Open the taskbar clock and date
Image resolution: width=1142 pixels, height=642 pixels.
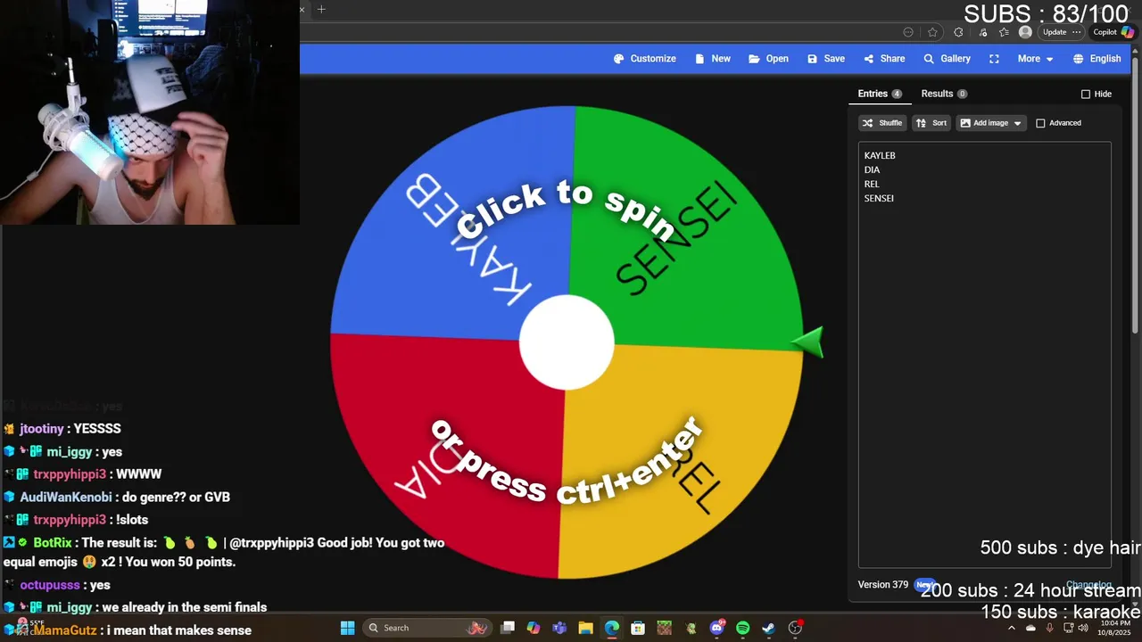[1116, 628]
